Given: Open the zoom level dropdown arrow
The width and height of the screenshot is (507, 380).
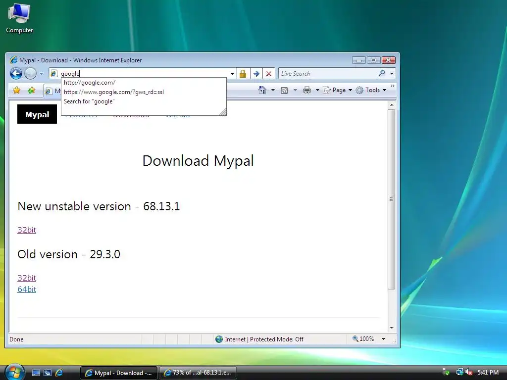Looking at the screenshot, I should [384, 339].
